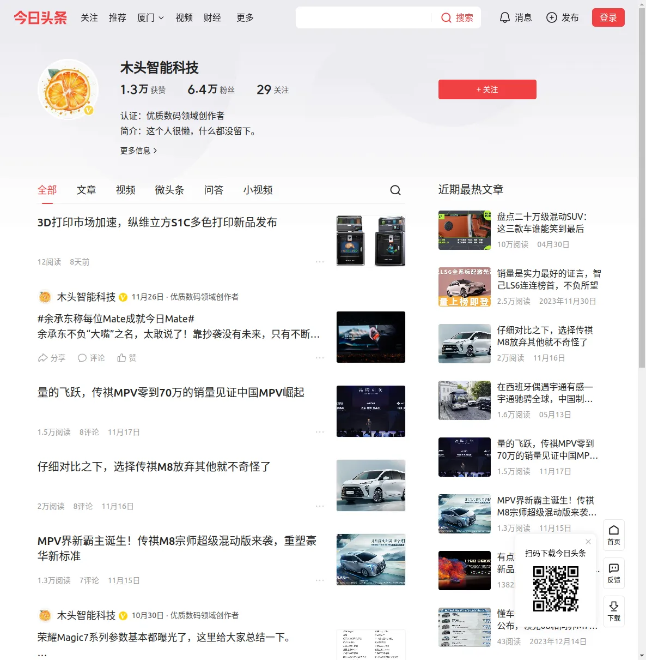Open article MPV界新霸主诞生
This screenshot has width=646, height=660.
tap(177, 548)
